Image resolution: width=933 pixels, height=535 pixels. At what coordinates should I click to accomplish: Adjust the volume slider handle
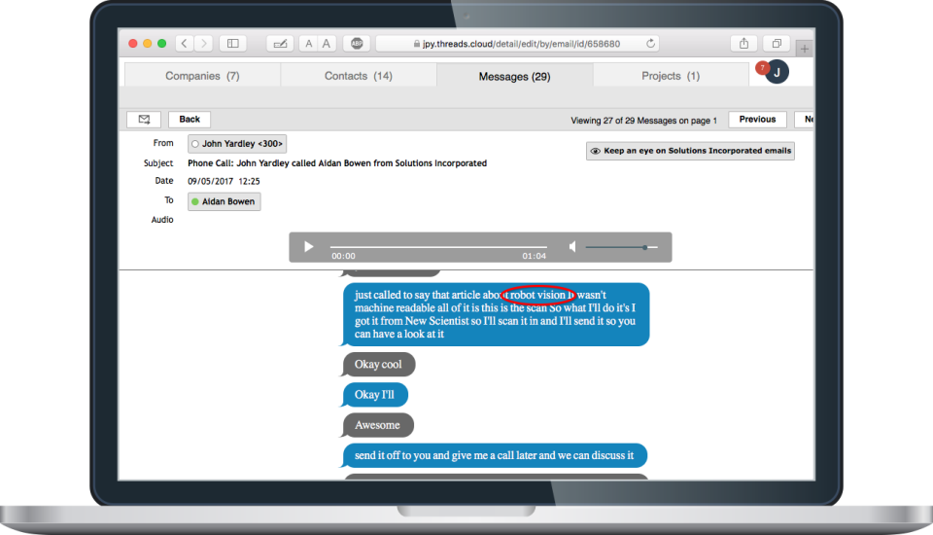[x=645, y=247]
